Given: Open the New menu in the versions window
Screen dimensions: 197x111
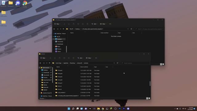Looking at the screenshot, I should (x=43, y=58).
